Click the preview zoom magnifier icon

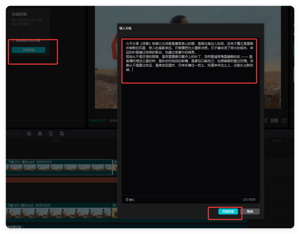pyautogui.click(x=265, y=121)
